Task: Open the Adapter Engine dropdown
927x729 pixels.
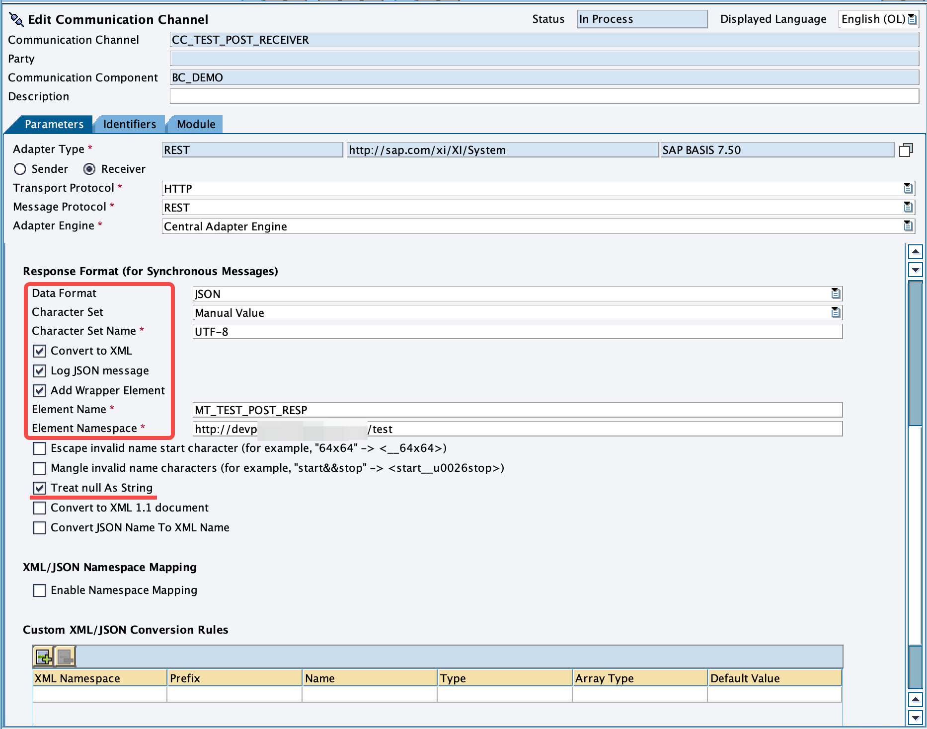Action: click(x=908, y=226)
